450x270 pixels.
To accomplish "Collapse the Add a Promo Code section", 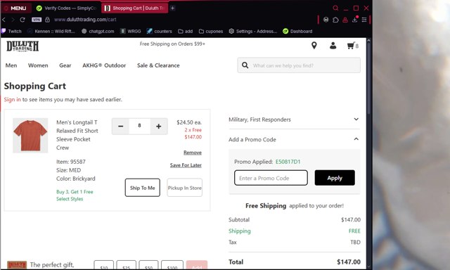I will [294, 139].
